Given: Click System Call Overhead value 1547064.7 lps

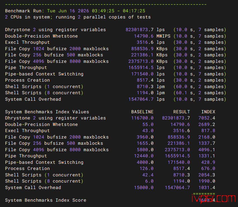Looking at the screenshot, I should tap(147, 99).
